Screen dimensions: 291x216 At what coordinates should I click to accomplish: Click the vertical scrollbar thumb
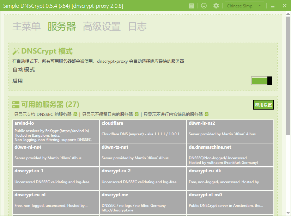point(288,76)
